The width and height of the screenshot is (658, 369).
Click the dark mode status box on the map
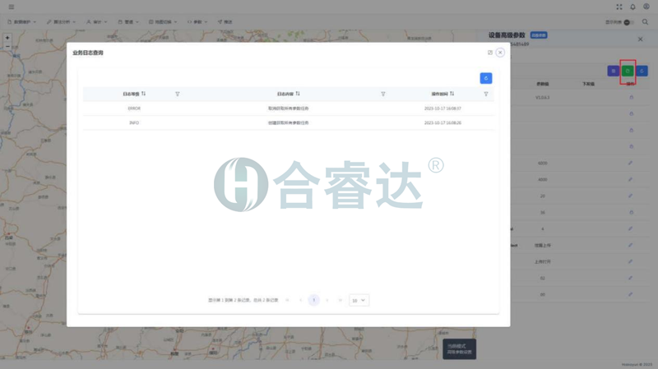460,349
